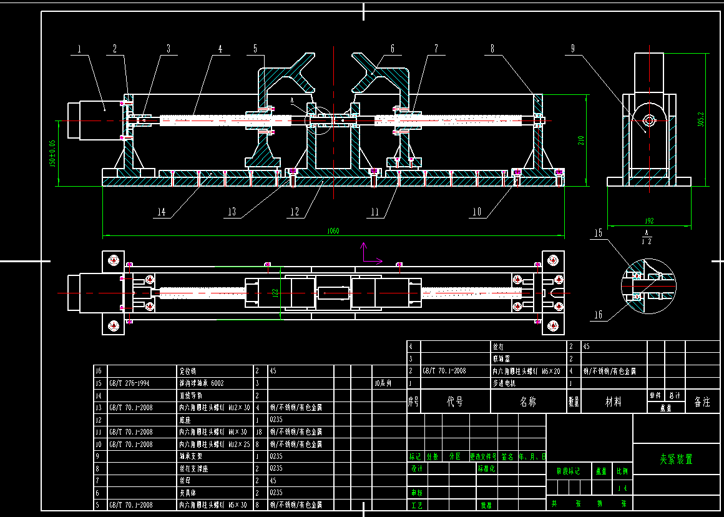This screenshot has height=517, width=724.
Task: Select the 联轴器 parts list cell
Action: (529, 358)
